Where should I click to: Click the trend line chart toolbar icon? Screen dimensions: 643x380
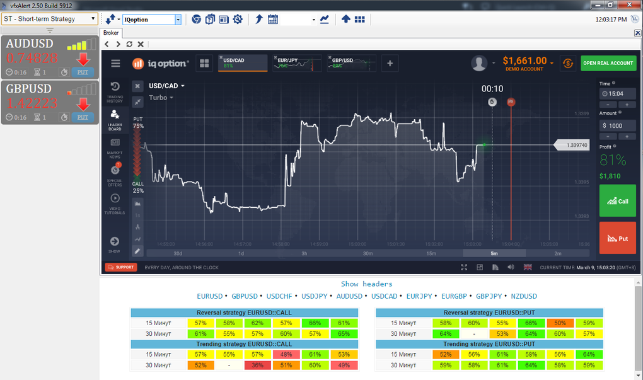(x=325, y=20)
